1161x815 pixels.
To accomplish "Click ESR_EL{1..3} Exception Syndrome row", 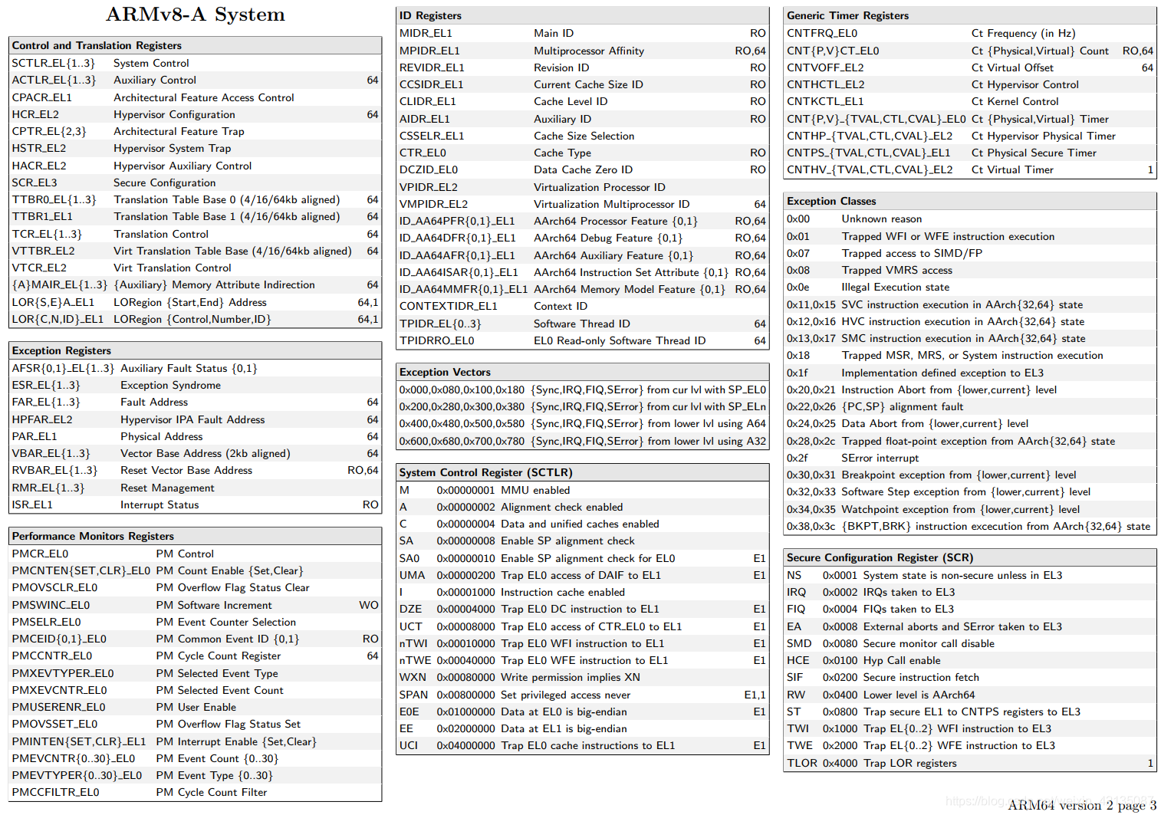I will [196, 385].
